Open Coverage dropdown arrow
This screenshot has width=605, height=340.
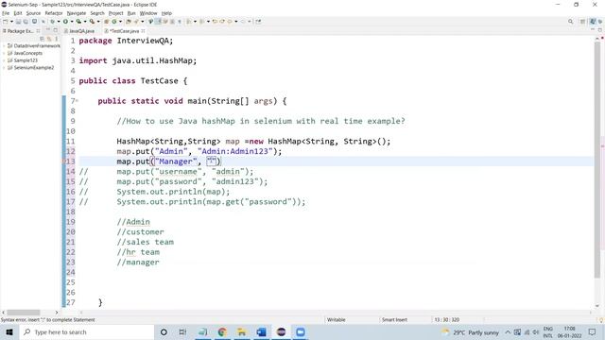pos(85,22)
